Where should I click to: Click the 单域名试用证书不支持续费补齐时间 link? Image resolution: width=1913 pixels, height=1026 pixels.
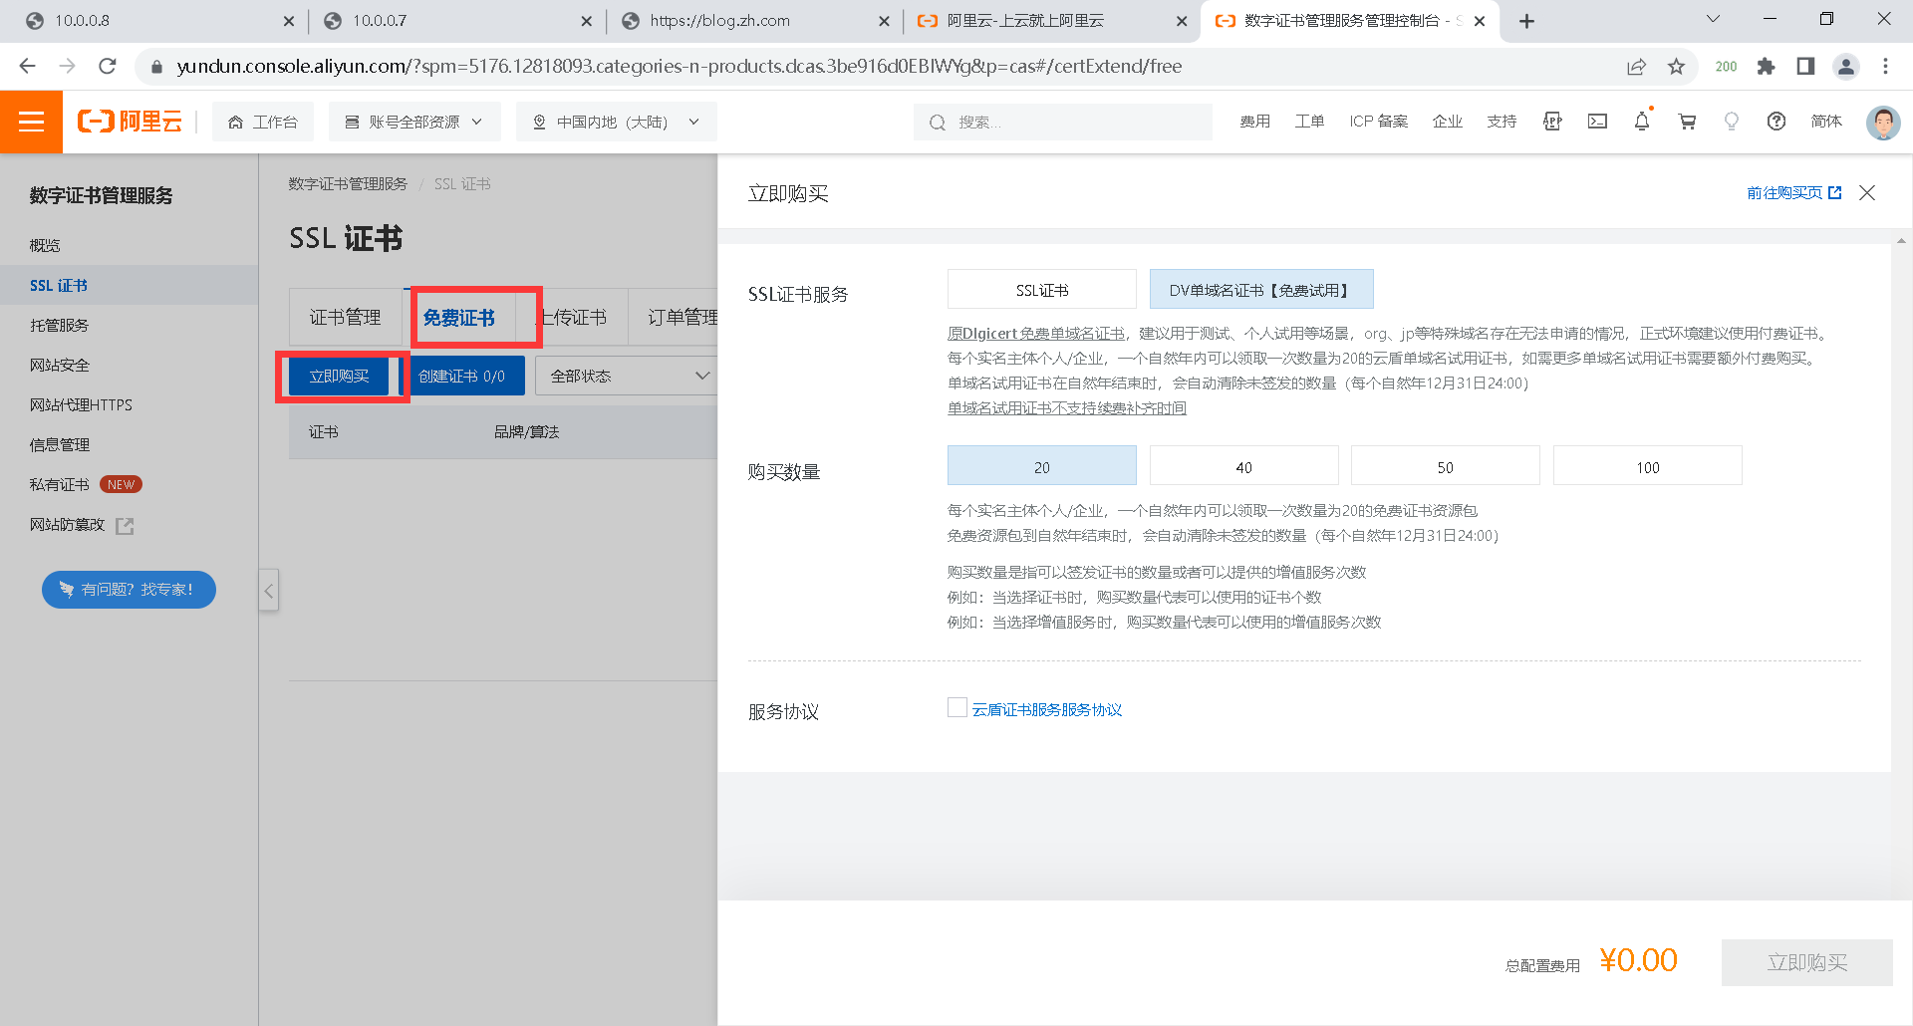(x=1067, y=407)
